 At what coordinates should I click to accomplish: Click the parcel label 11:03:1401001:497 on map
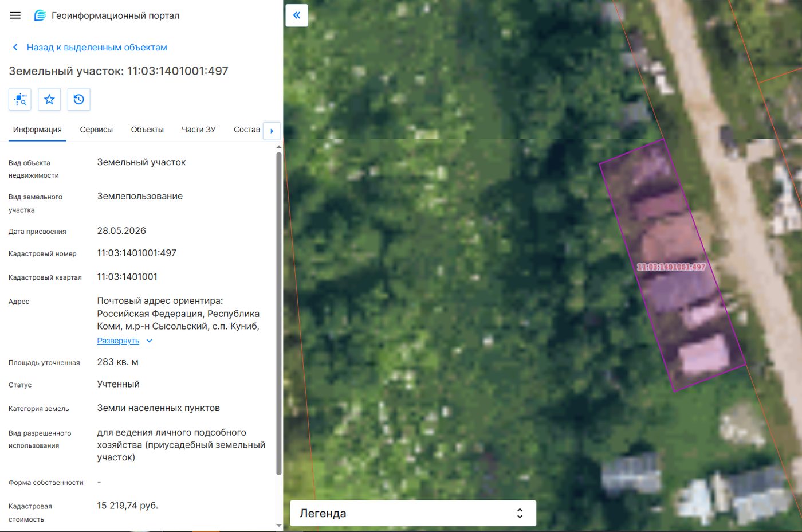(x=671, y=267)
